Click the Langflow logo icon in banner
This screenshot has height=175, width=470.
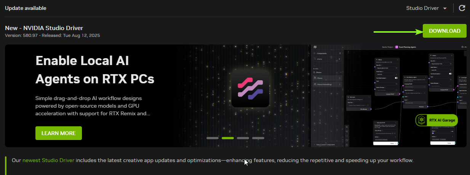coord(250,88)
